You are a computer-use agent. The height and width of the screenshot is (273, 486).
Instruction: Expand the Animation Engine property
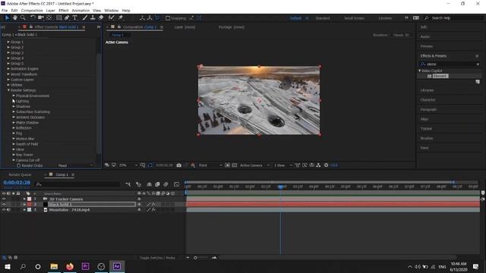coord(8,69)
